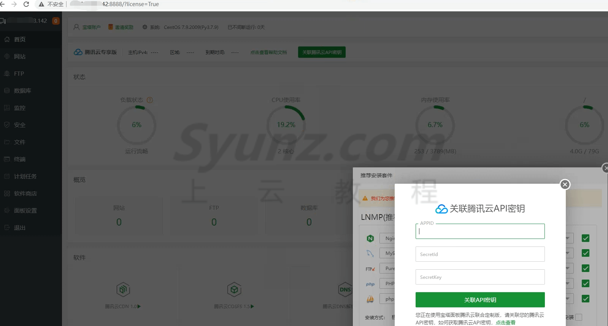
Task: Click the green 关联API密钥 button
Action: pyautogui.click(x=480, y=300)
